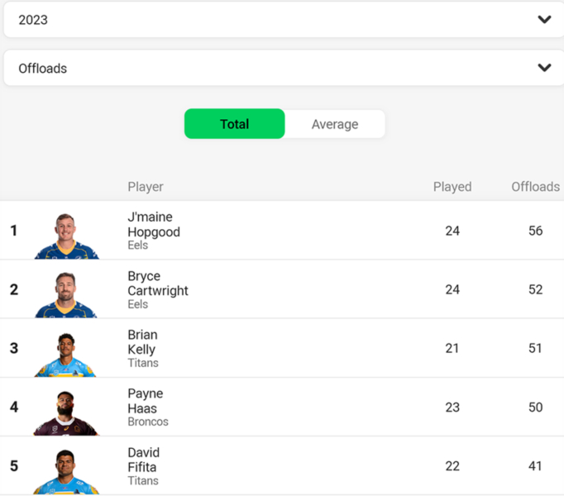564x496 pixels.
Task: Click the Bryce Cartwright name link
Action: (x=158, y=284)
